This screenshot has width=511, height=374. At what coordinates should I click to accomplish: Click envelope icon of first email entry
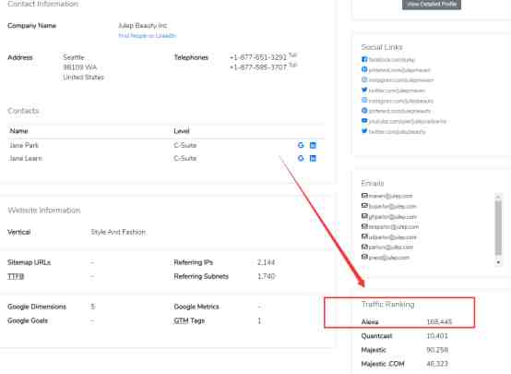[364, 196]
